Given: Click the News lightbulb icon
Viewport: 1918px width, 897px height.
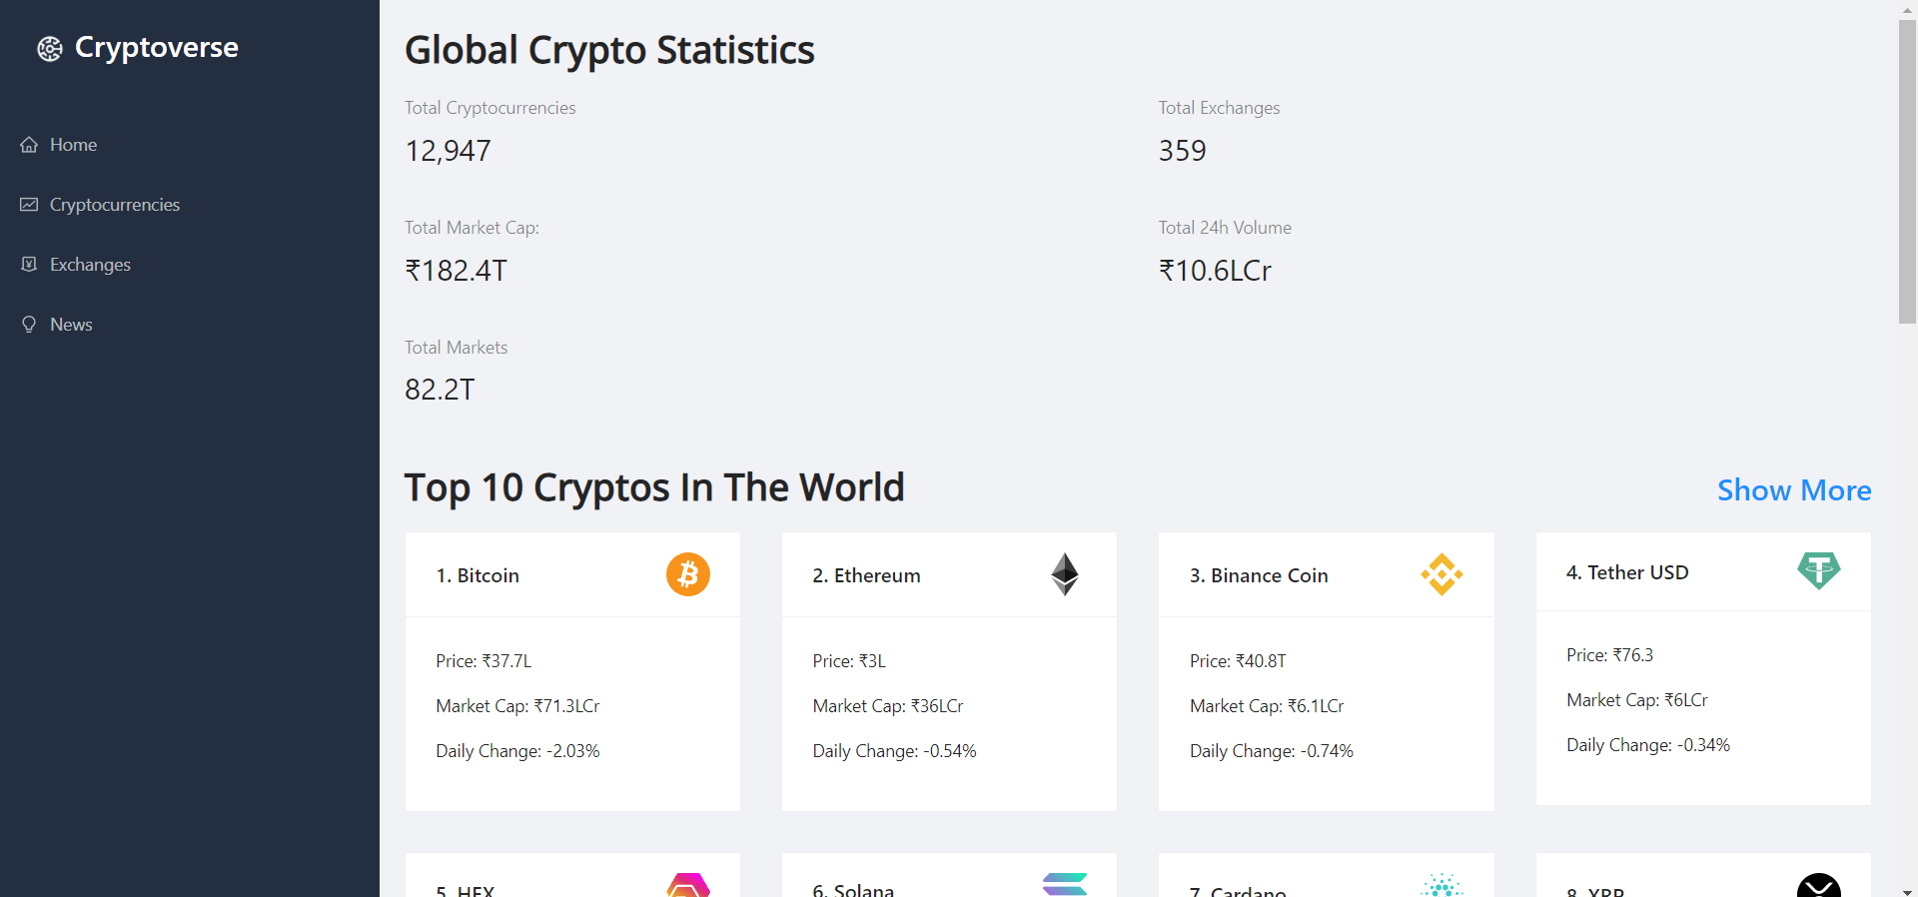Looking at the screenshot, I should pyautogui.click(x=29, y=325).
